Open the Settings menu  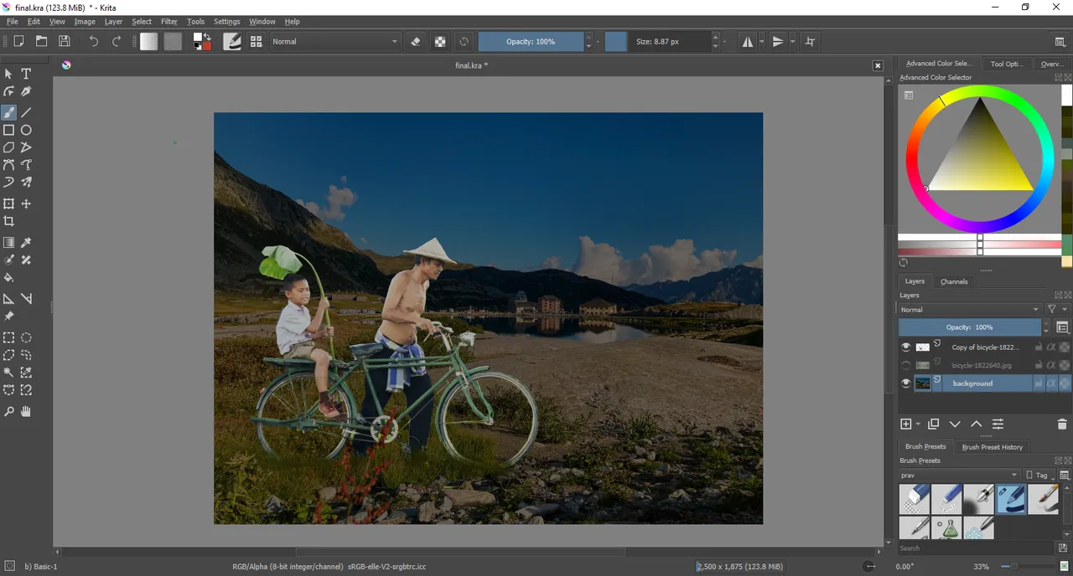coord(227,22)
